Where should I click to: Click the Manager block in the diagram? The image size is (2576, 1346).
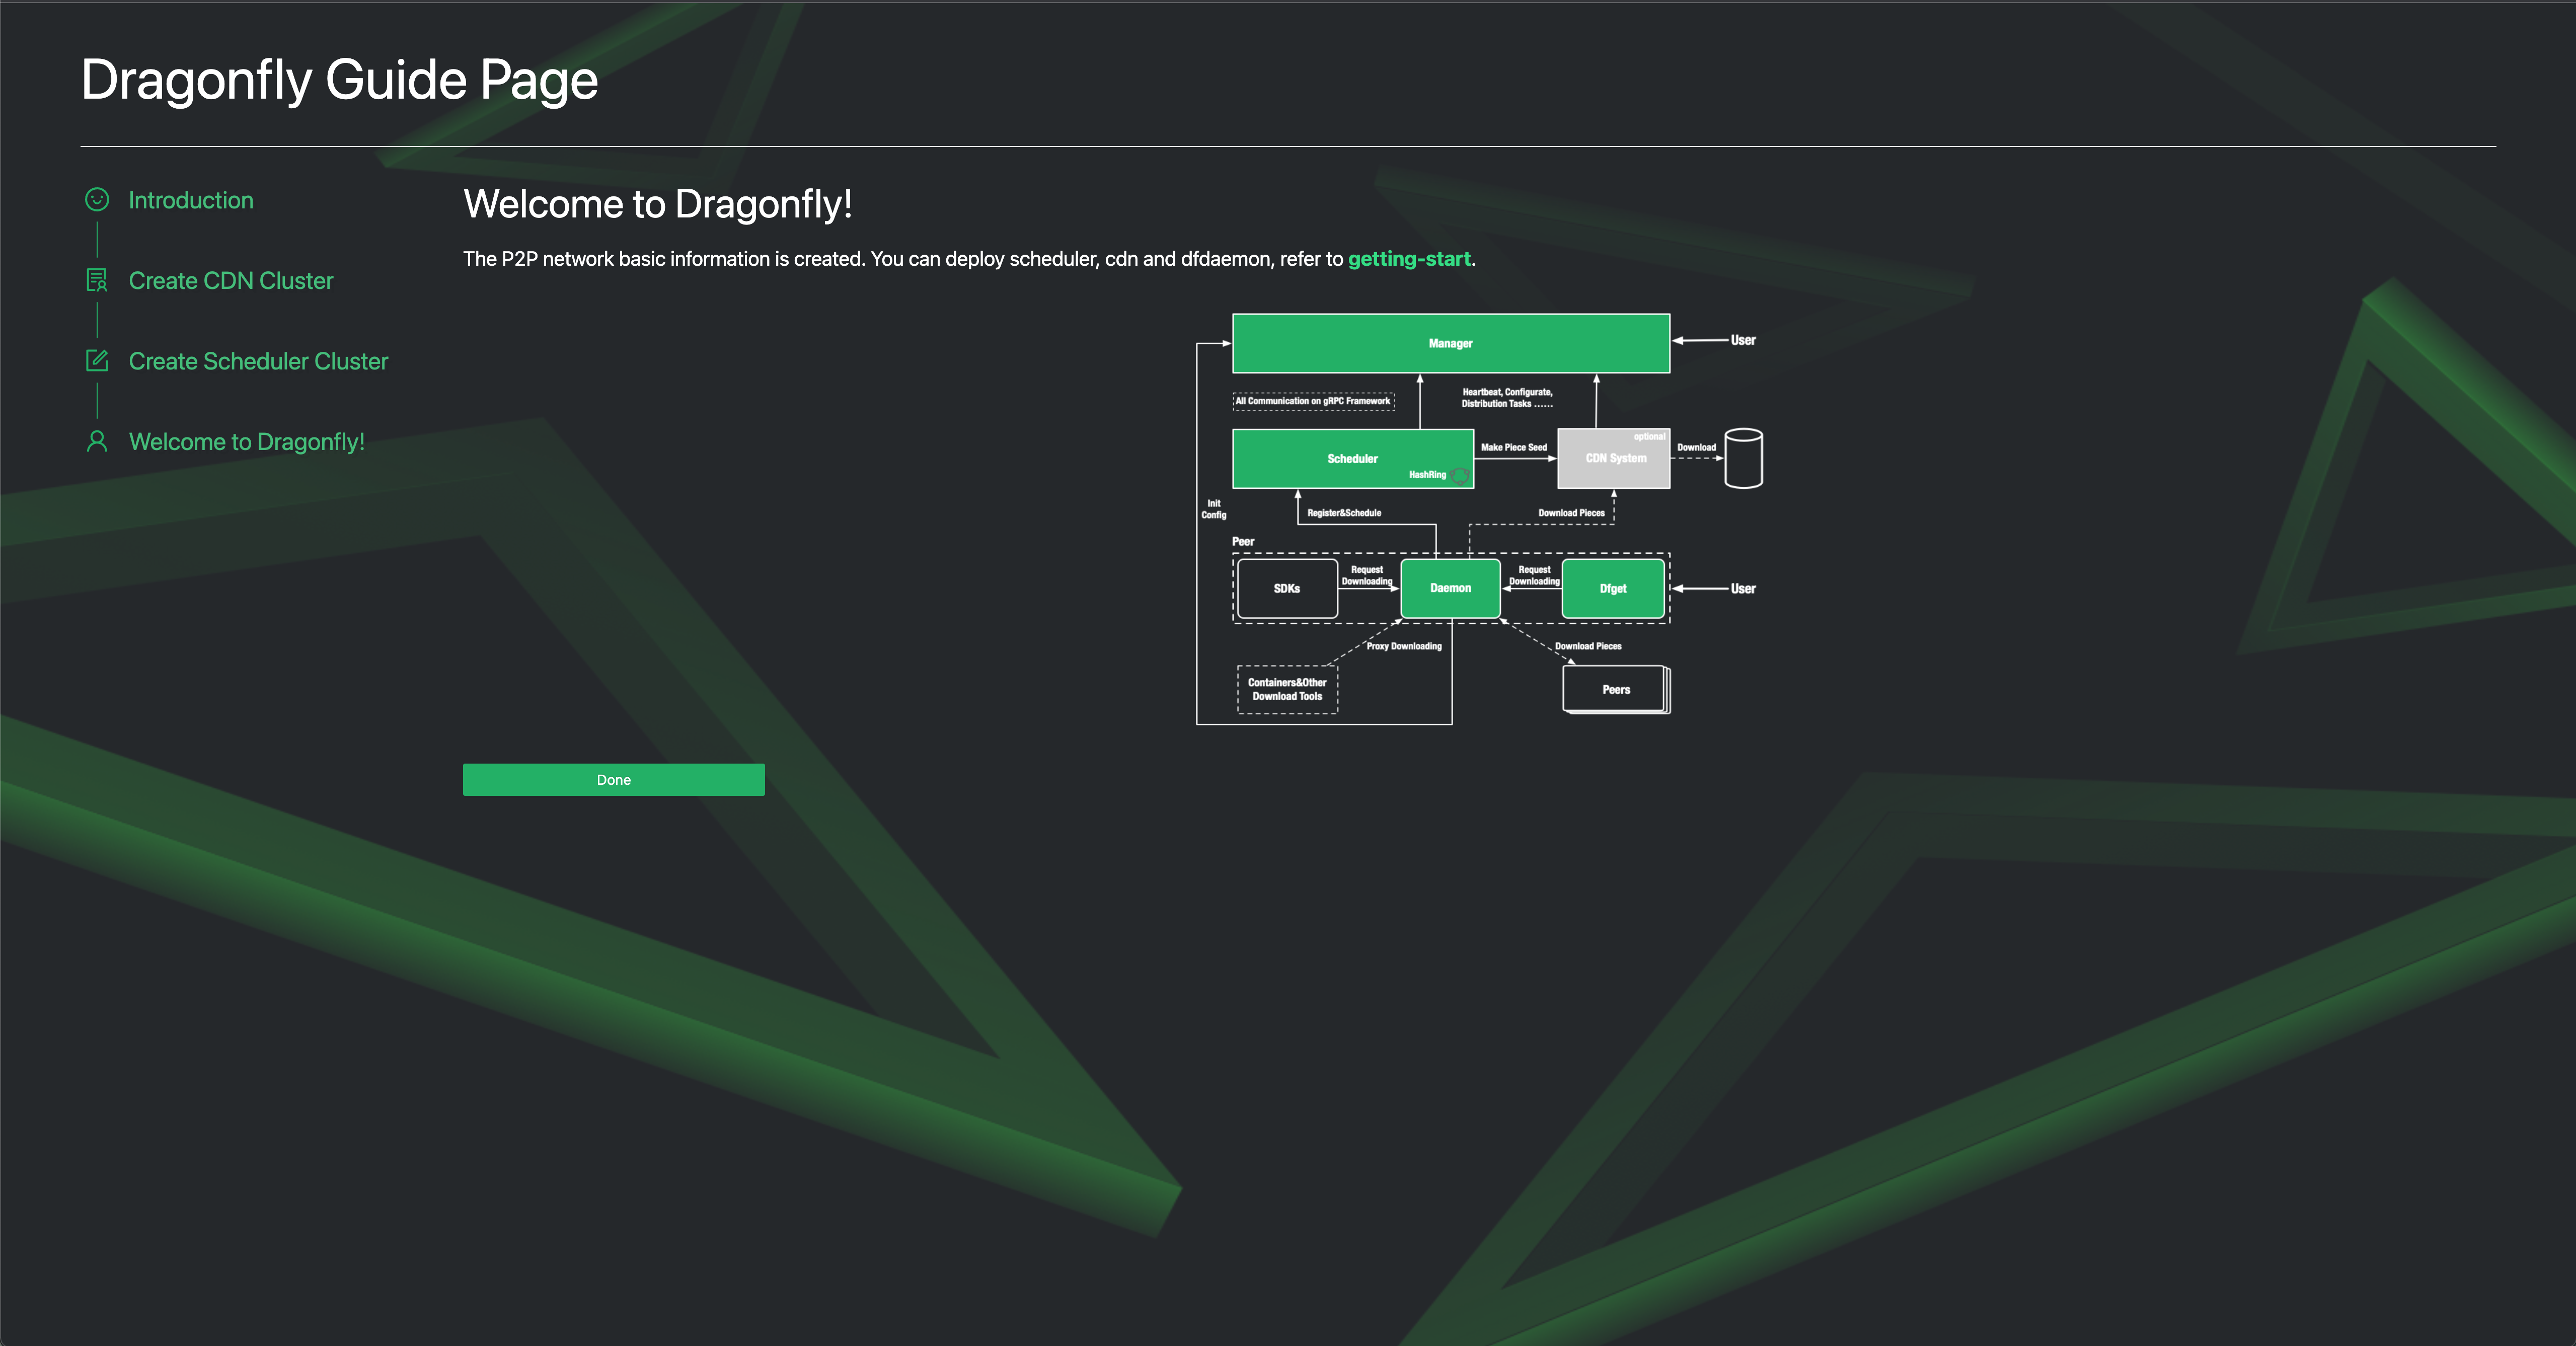click(x=1451, y=343)
